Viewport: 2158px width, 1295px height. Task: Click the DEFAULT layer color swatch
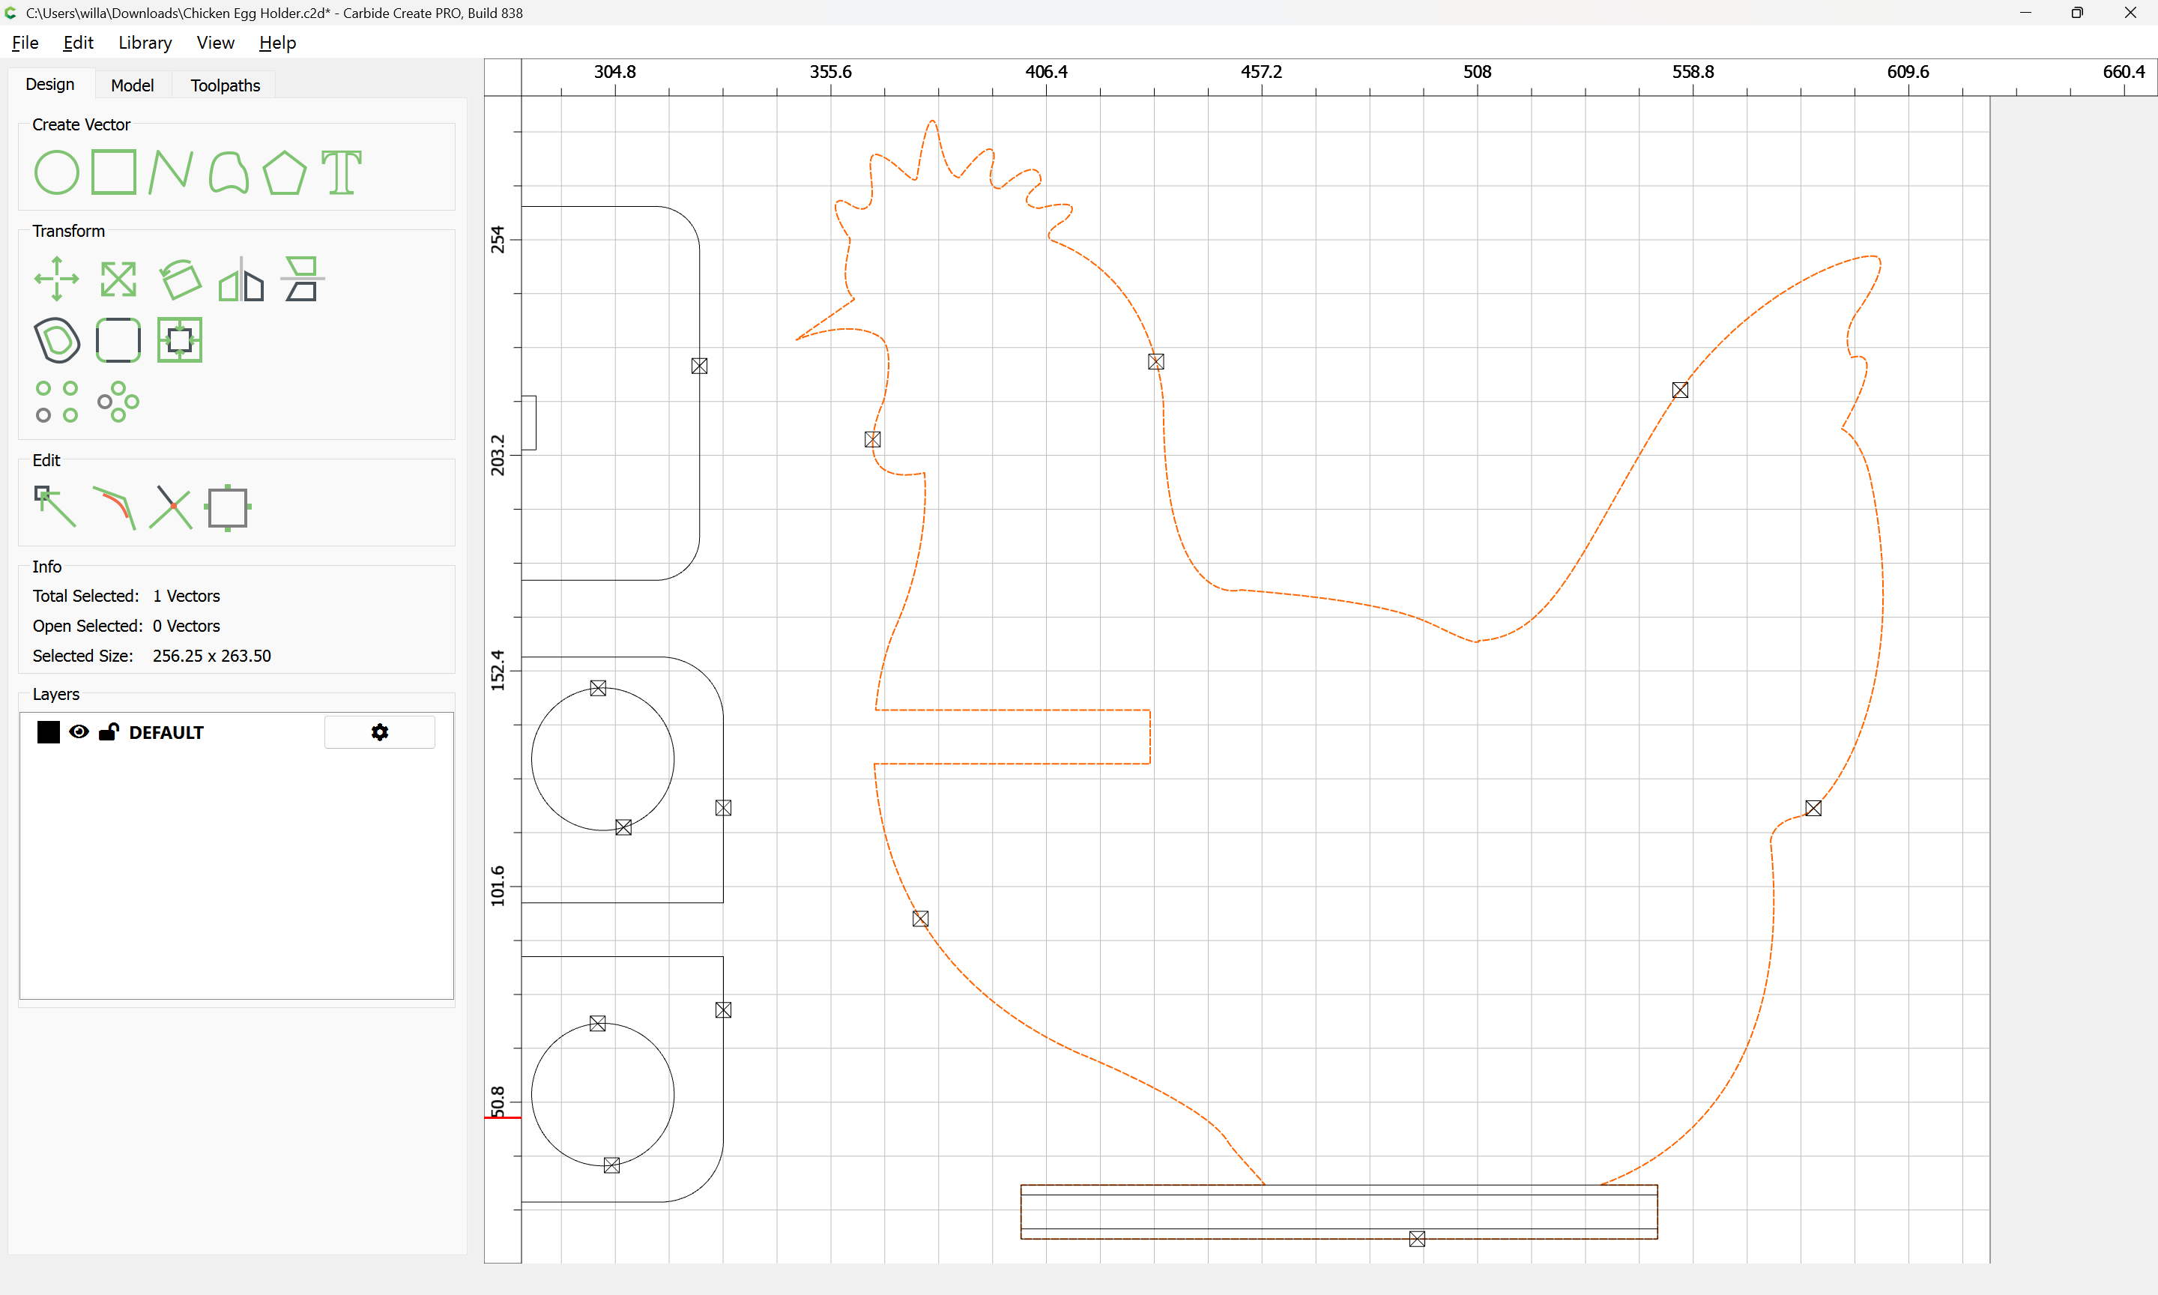(x=49, y=732)
